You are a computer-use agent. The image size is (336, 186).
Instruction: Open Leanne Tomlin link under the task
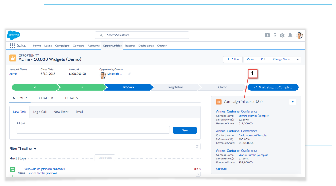pyautogui.click(x=42, y=173)
